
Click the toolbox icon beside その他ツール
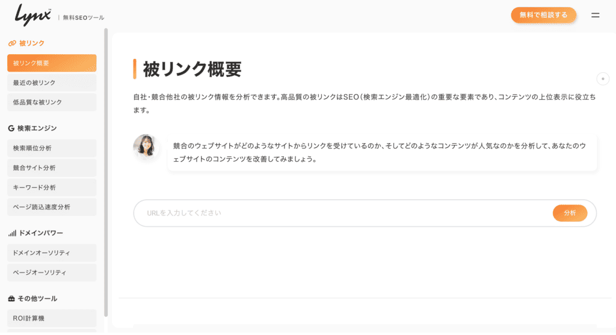pyautogui.click(x=11, y=298)
